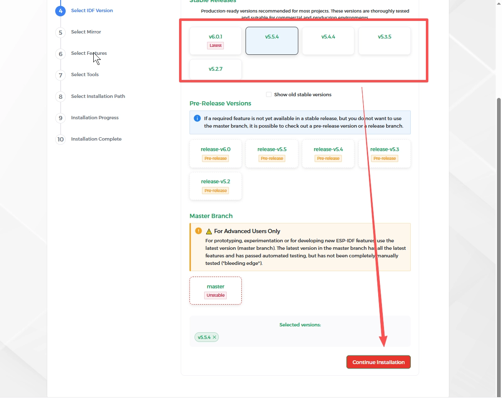This screenshot has height=403, width=502.
Task: Select stable release v5.4.4 card
Action: [x=328, y=41]
